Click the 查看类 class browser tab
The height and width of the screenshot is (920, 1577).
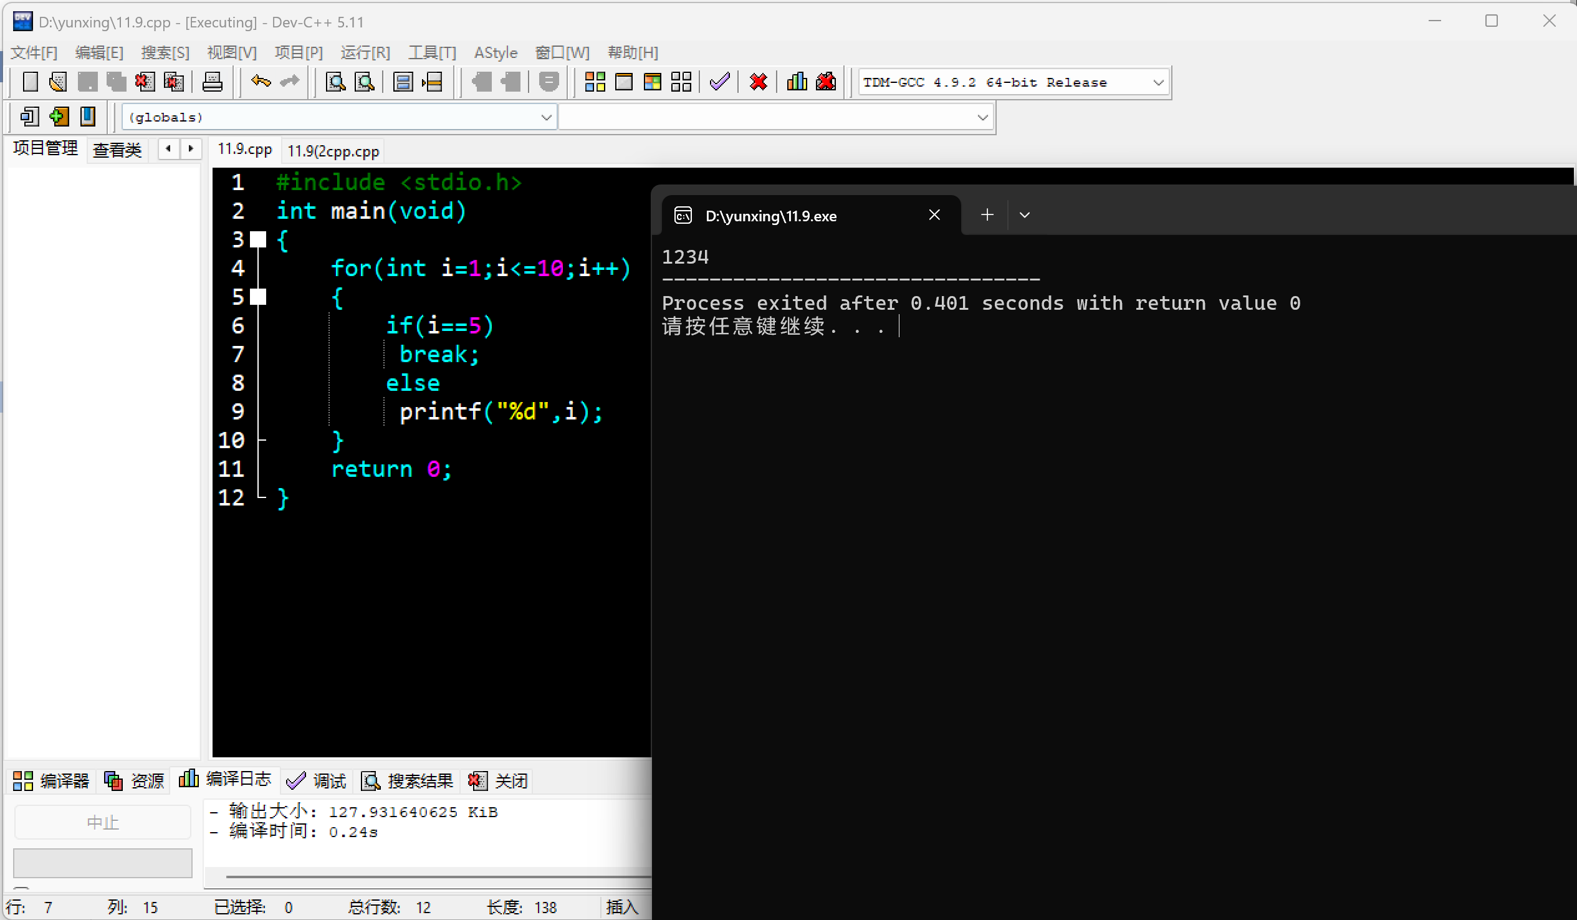[117, 150]
